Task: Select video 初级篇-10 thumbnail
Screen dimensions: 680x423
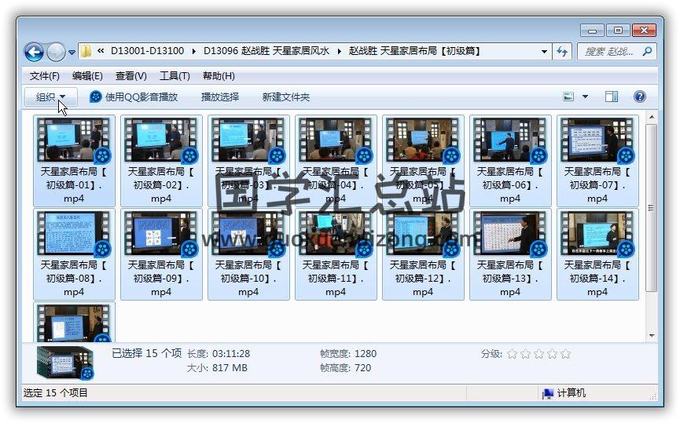Action: 248,234
